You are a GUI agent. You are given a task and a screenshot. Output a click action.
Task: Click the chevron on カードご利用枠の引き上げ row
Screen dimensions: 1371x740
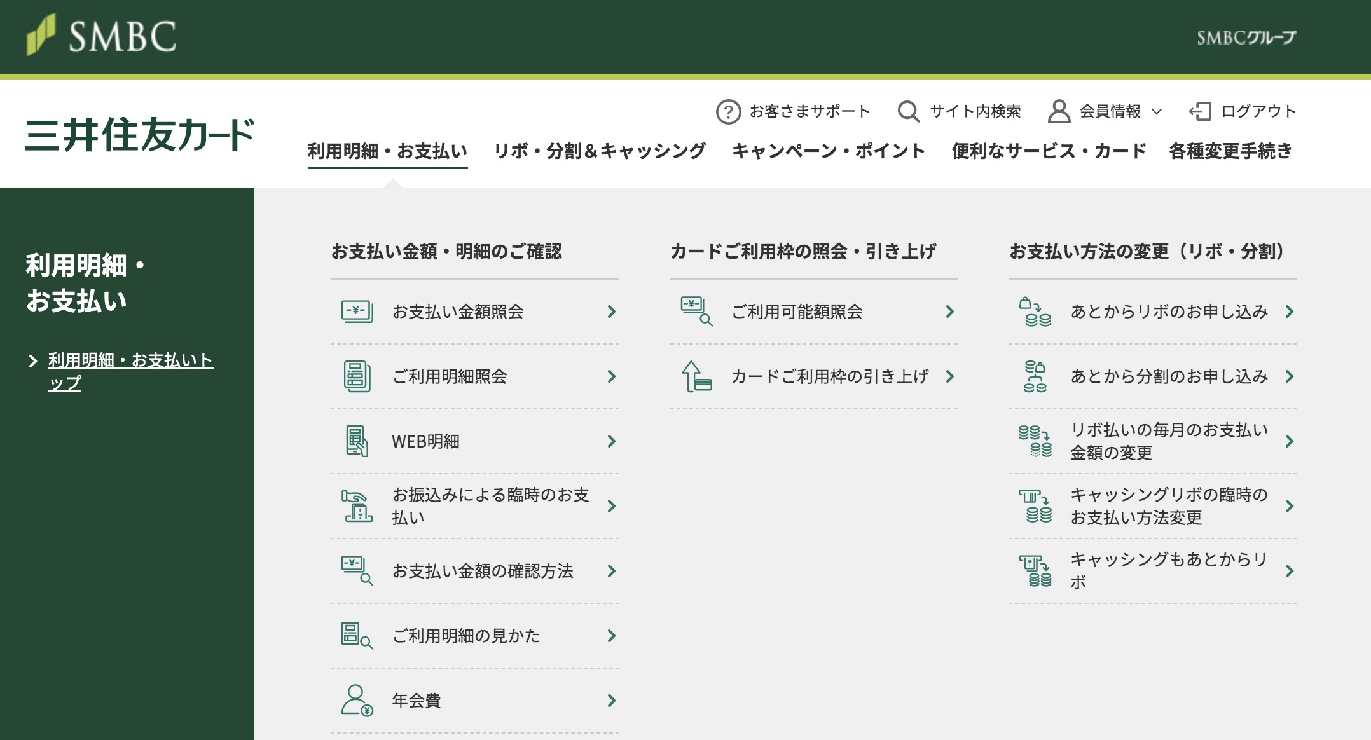950,376
